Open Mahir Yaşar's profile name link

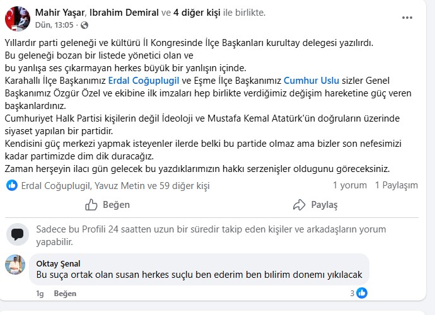click(62, 13)
